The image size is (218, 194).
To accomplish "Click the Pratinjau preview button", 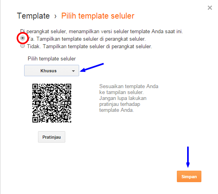I will tap(51, 137).
